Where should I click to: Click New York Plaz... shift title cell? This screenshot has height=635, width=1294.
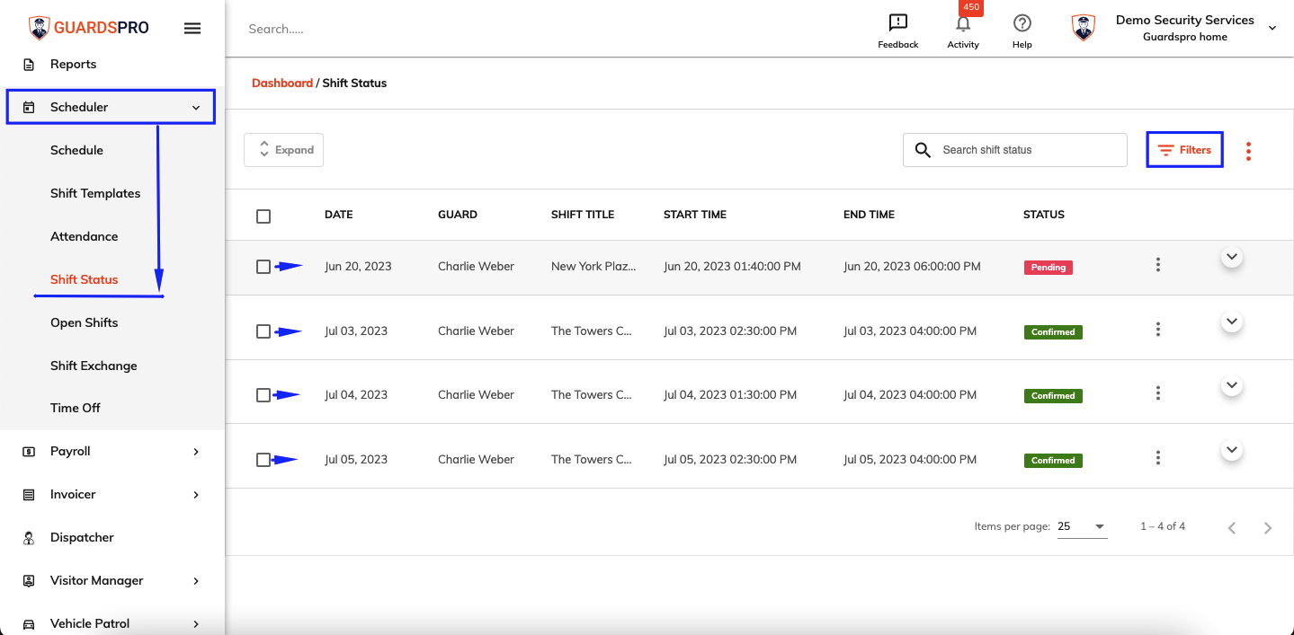point(593,267)
